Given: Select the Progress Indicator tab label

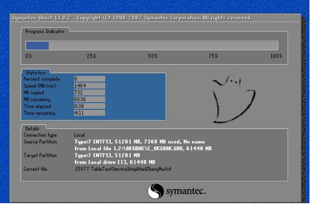Looking at the screenshot, I should coord(45,31).
